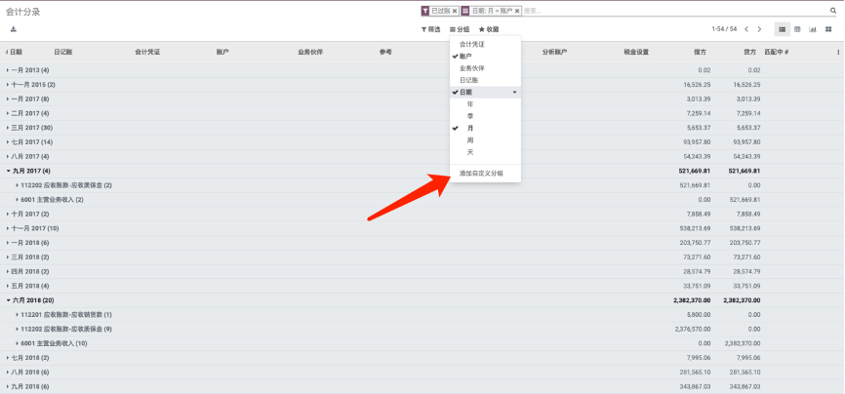Click the search magnifier icon
The image size is (845, 394).
pyautogui.click(x=834, y=11)
